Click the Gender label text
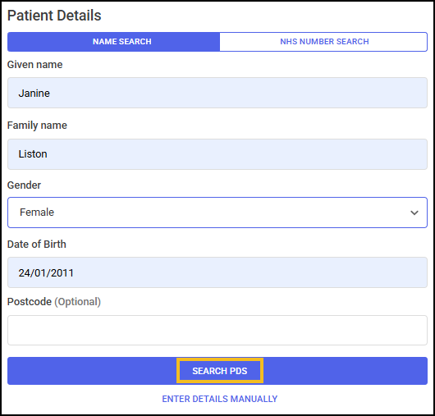The image size is (435, 416). pyautogui.click(x=24, y=185)
